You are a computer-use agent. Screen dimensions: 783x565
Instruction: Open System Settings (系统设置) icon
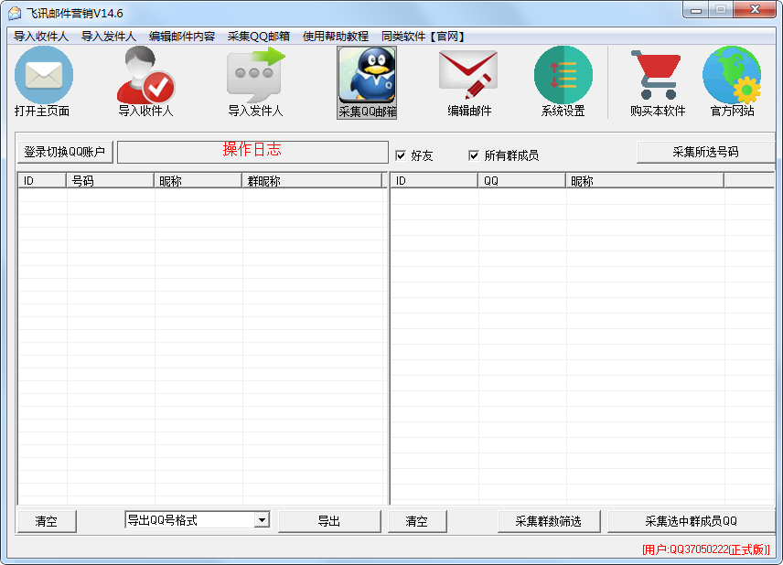click(x=563, y=76)
